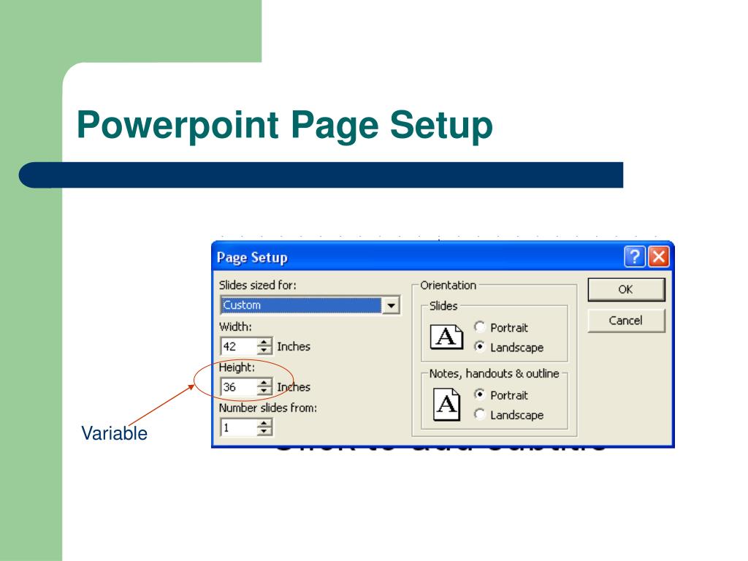Decrease the Width value with down arrow
Viewport: 748px width, 561px height.
(264, 350)
